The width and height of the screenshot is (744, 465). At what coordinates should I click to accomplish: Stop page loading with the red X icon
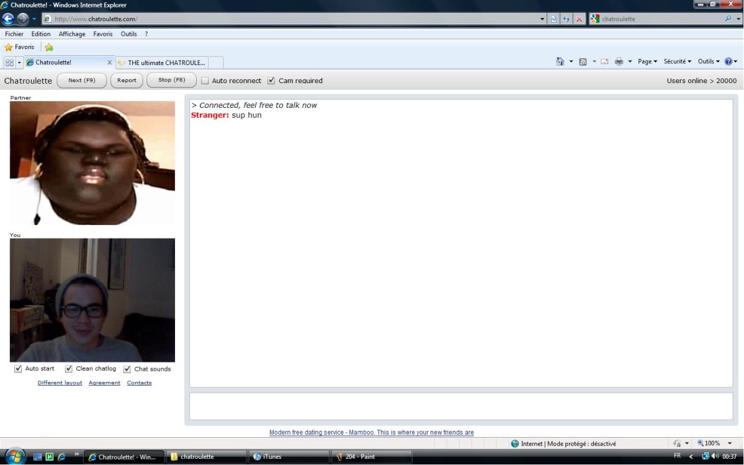(579, 19)
